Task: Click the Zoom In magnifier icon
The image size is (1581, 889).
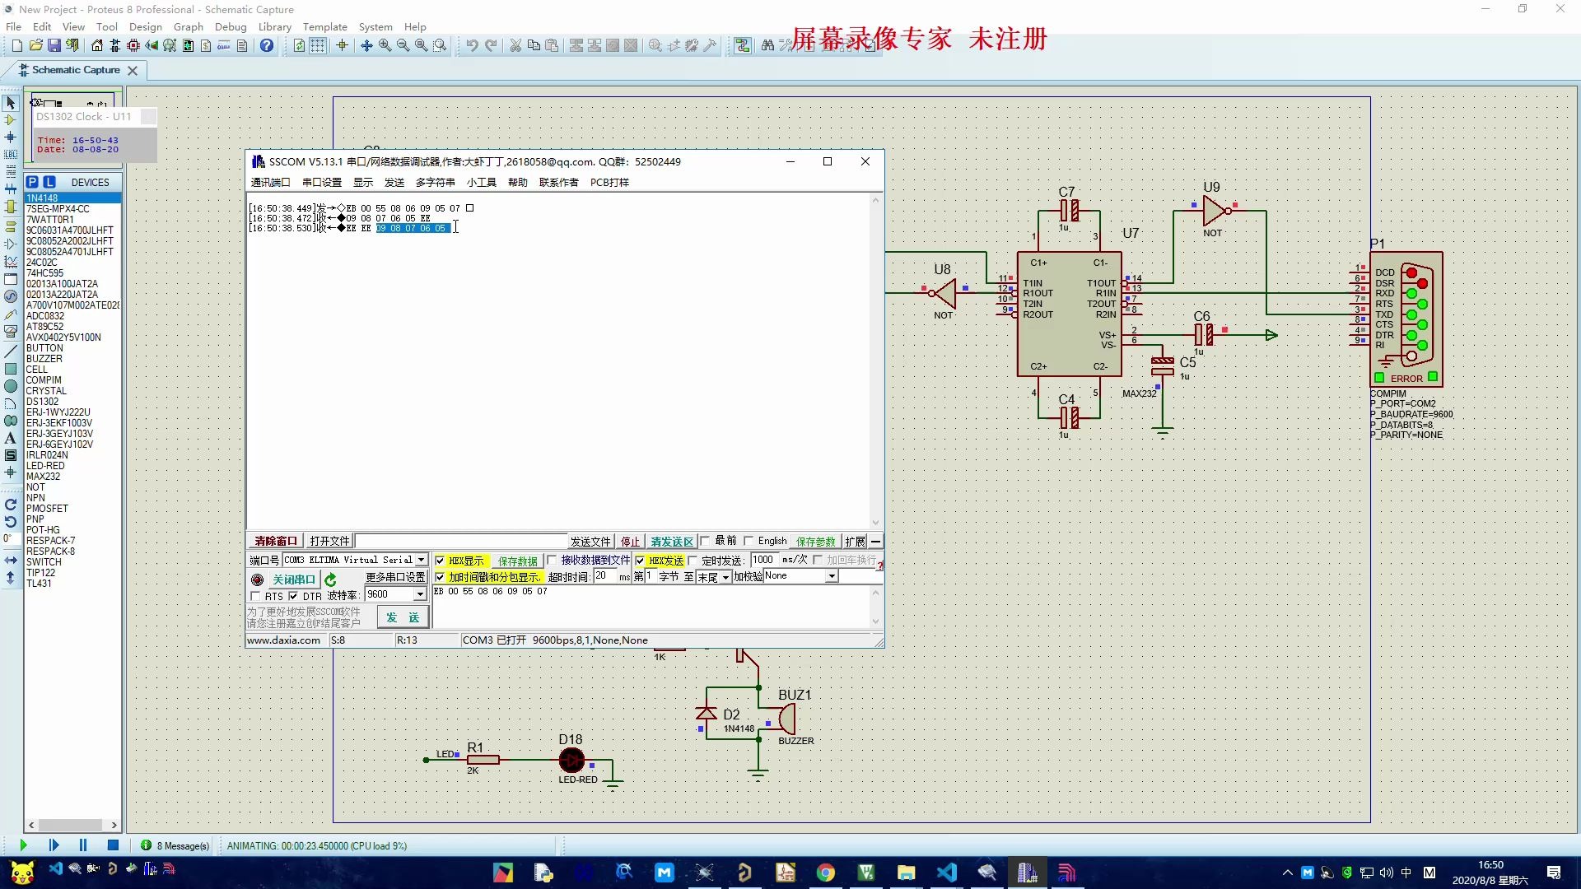Action: 385,45
